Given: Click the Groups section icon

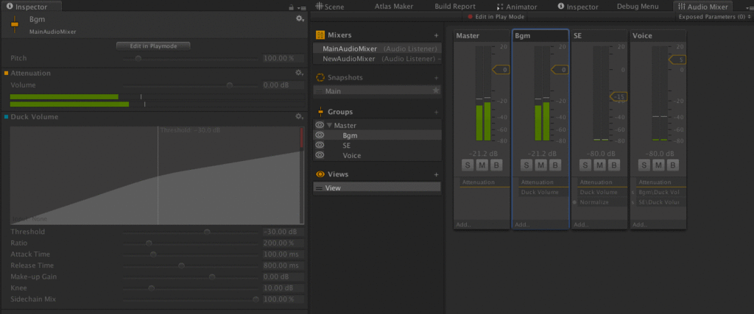Looking at the screenshot, I should pyautogui.click(x=320, y=112).
